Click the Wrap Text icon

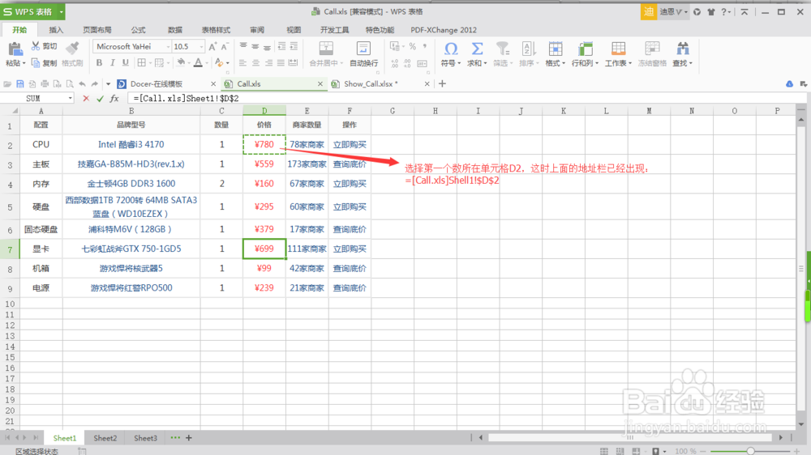(363, 48)
